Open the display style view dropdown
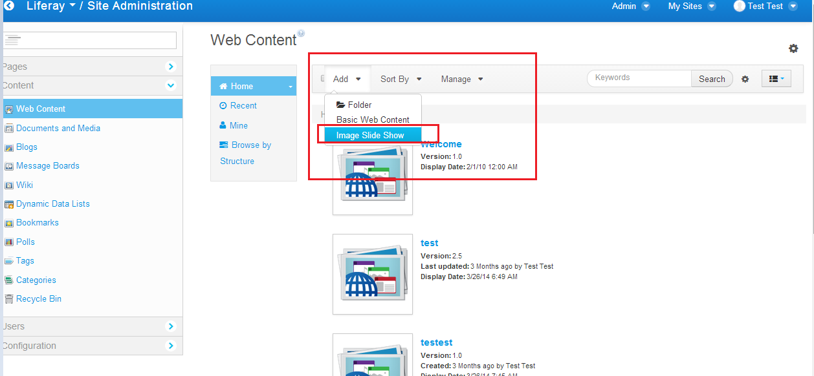This screenshot has height=376, width=814. click(776, 79)
